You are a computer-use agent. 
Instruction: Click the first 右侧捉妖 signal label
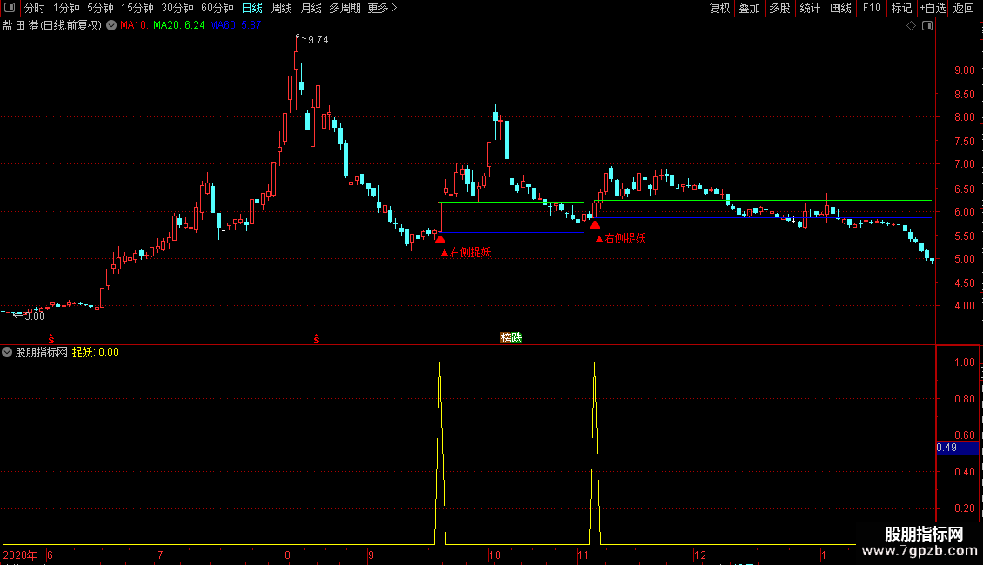pos(465,252)
